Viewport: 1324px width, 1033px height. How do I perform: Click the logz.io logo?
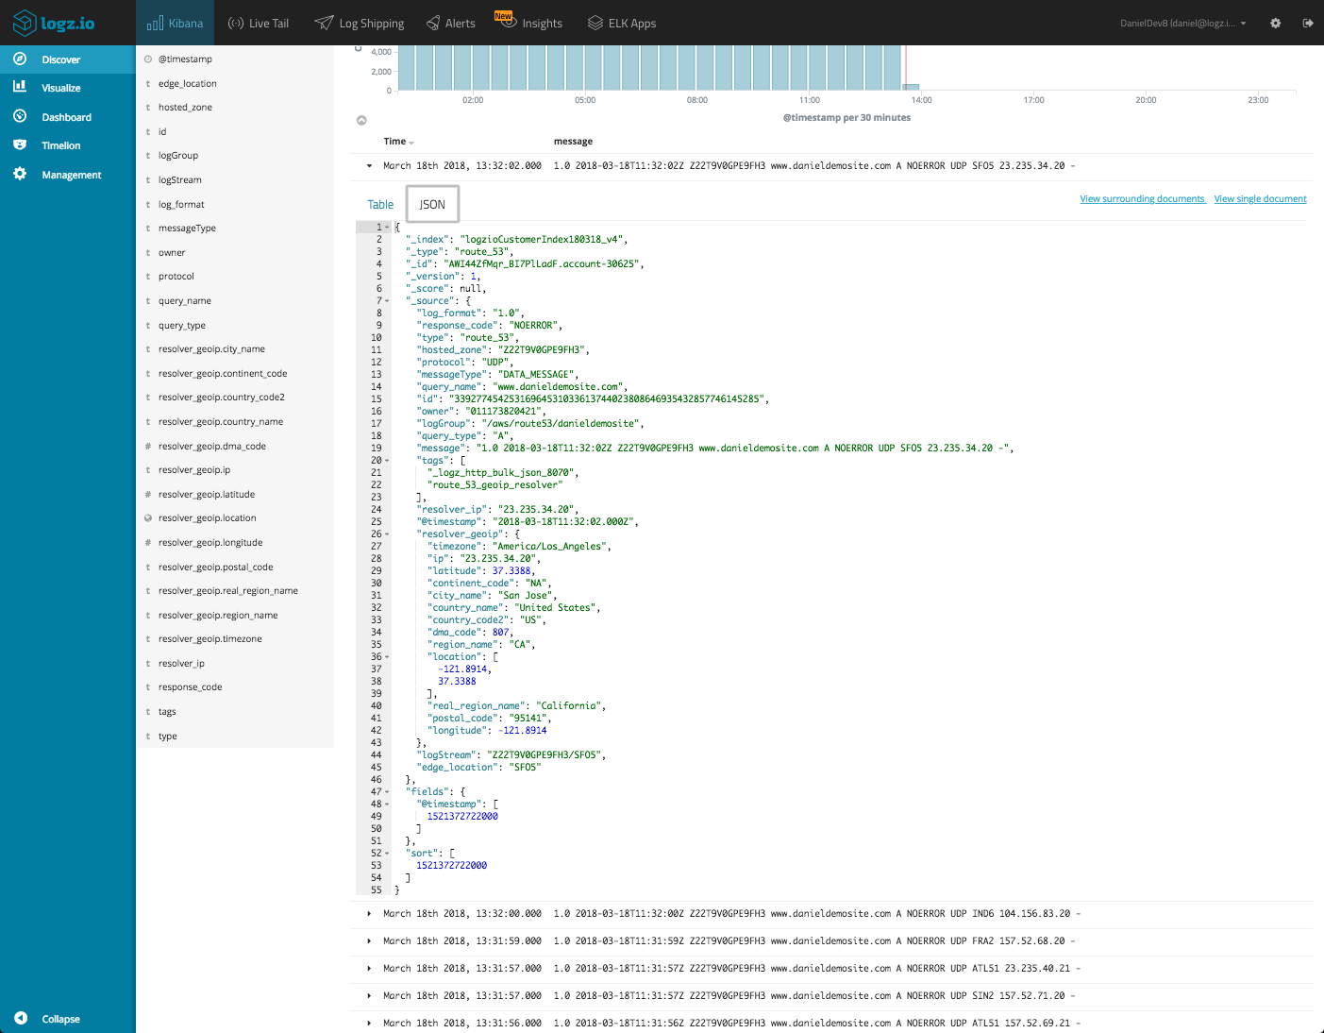[x=54, y=23]
